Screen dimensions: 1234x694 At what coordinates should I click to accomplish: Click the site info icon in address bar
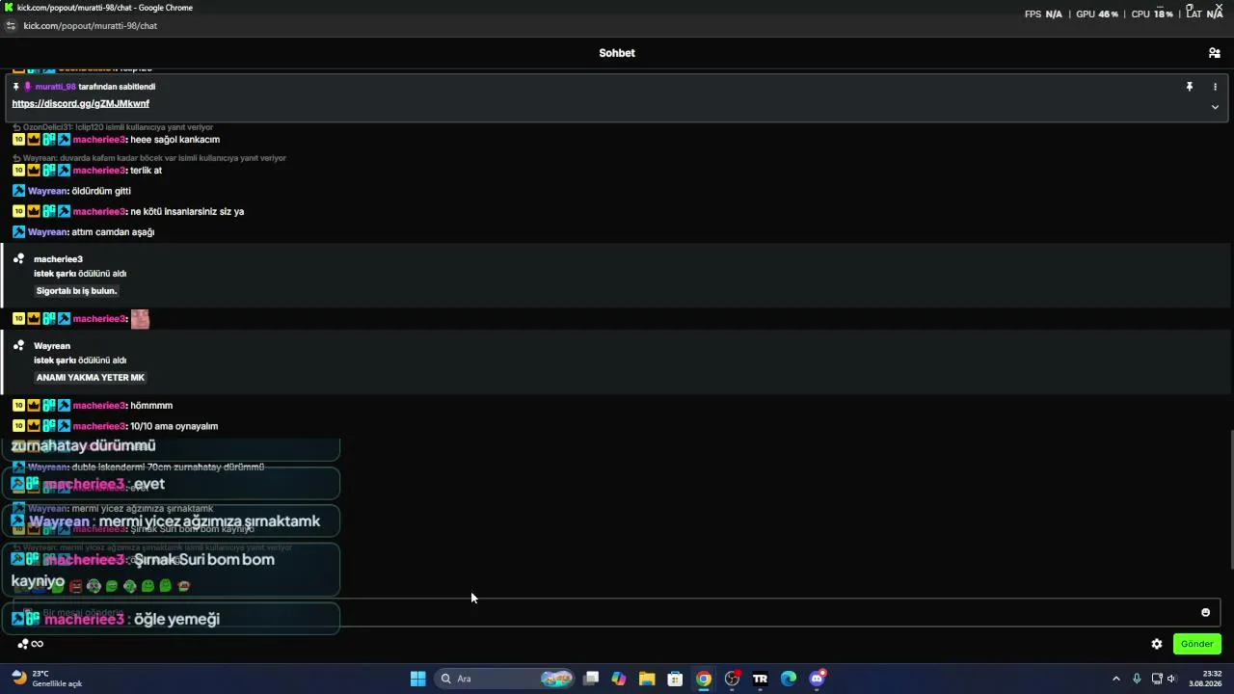(11, 26)
